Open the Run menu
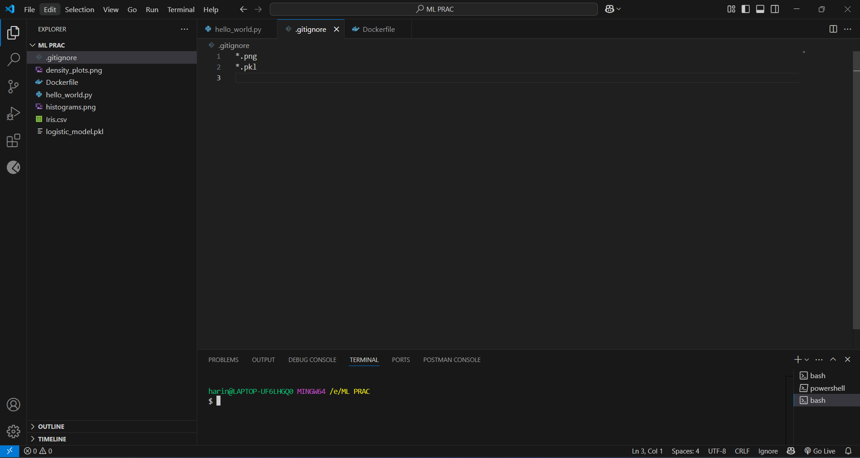 pos(152,9)
